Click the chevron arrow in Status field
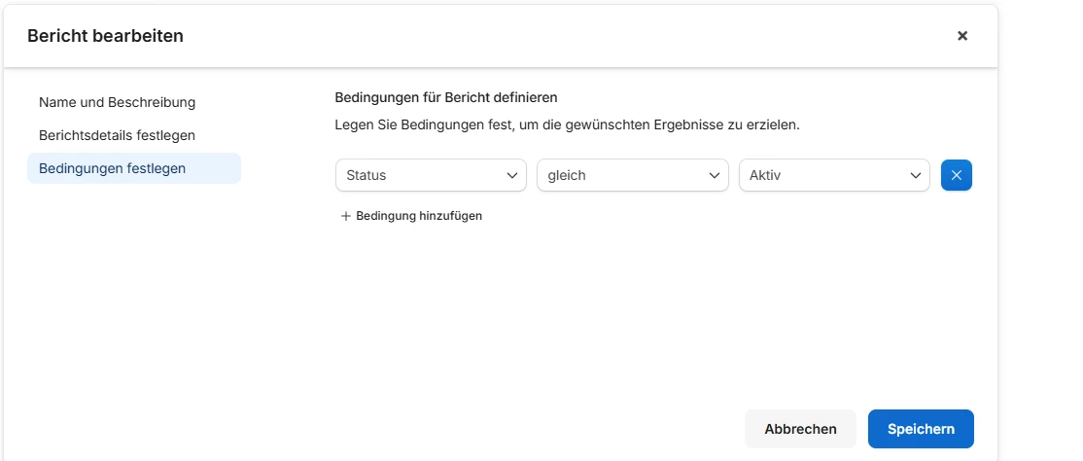 point(511,175)
